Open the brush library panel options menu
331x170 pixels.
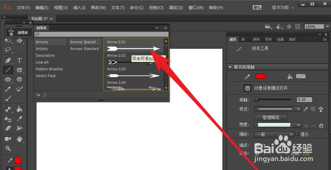tap(165, 28)
